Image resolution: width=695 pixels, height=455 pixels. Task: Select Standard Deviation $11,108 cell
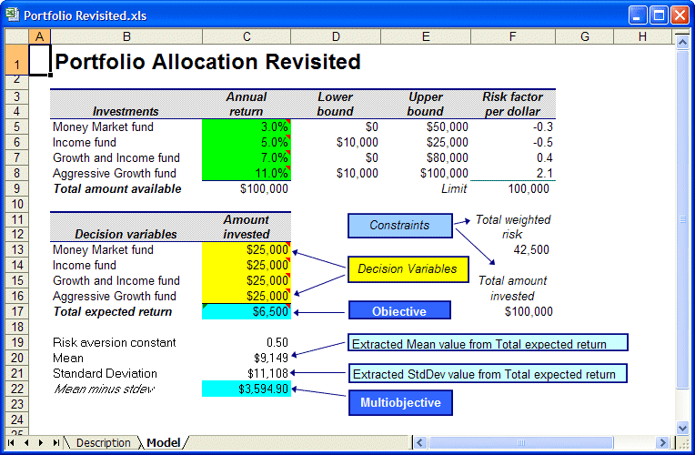pyautogui.click(x=247, y=373)
